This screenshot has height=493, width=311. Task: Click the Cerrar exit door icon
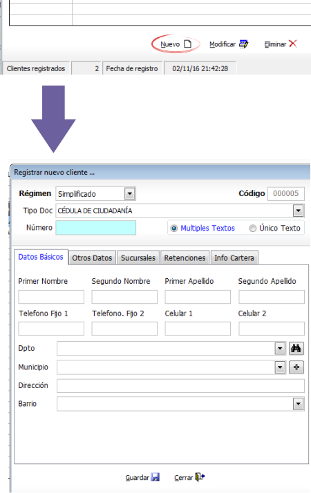(200, 477)
